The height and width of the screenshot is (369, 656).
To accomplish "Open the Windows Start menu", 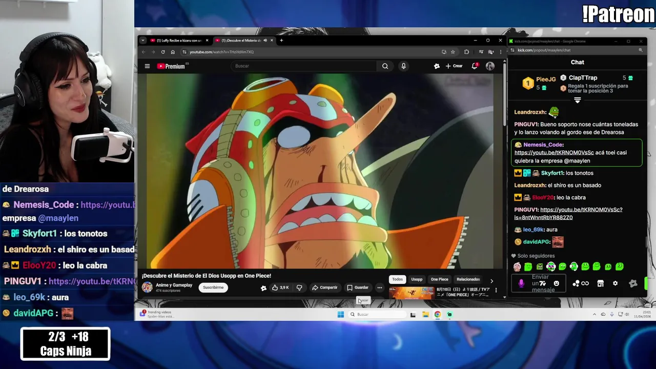I will point(340,315).
